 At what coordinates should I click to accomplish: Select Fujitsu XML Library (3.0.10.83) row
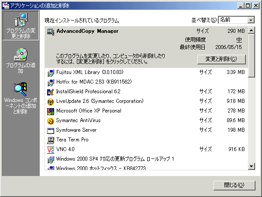point(146,73)
